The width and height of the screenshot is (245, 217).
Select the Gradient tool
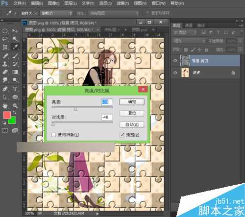(x=15, y=72)
